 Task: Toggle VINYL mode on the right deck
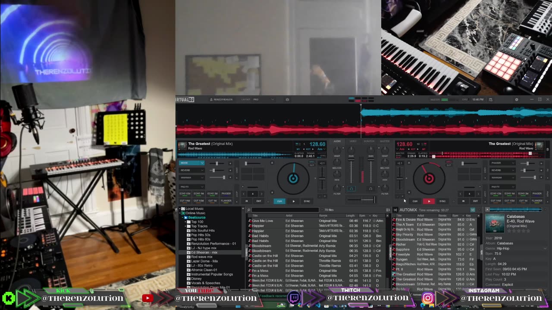click(448, 162)
